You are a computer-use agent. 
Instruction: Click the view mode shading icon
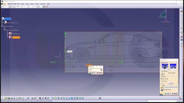(77, 98)
